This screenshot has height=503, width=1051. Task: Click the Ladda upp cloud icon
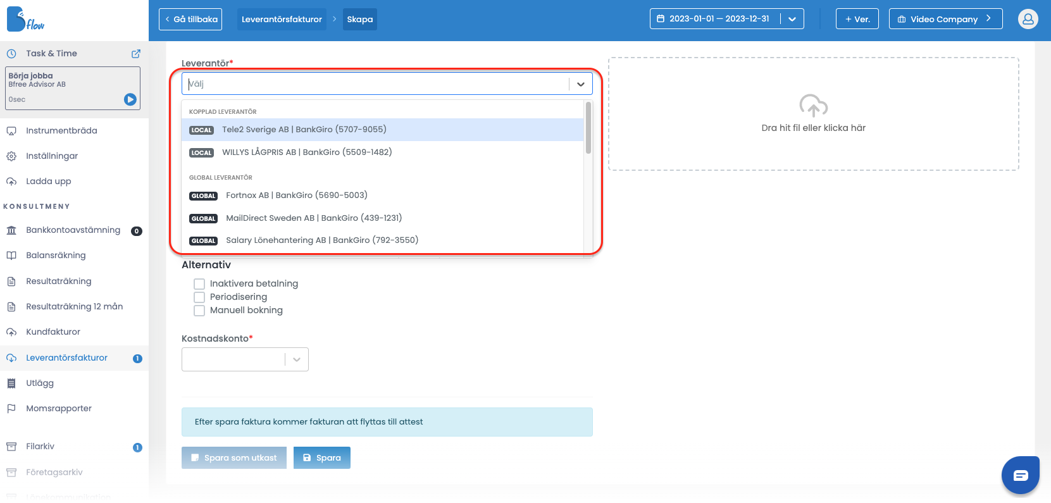coord(11,182)
